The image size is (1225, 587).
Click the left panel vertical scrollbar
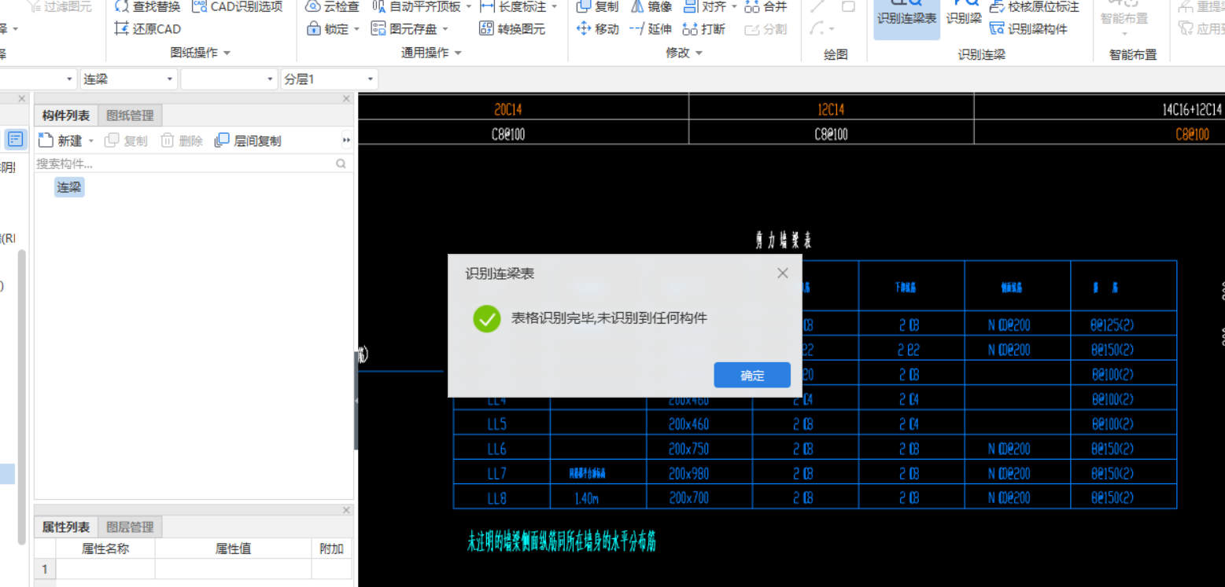22,397
